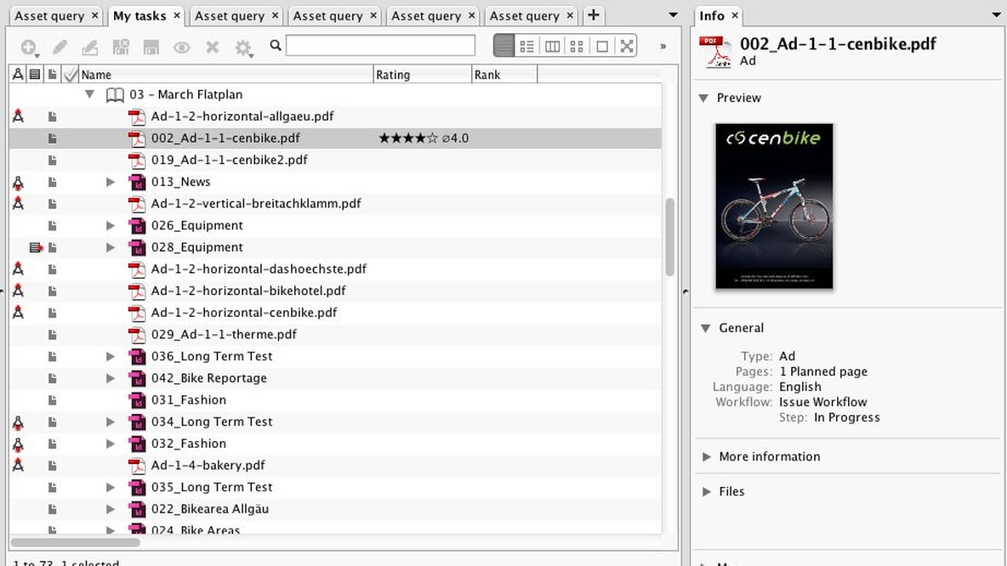Click compass icon on 013_News row
This screenshot has width=1007, height=566.
(18, 182)
